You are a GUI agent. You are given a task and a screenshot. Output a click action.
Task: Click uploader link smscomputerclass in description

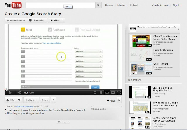(25, 106)
